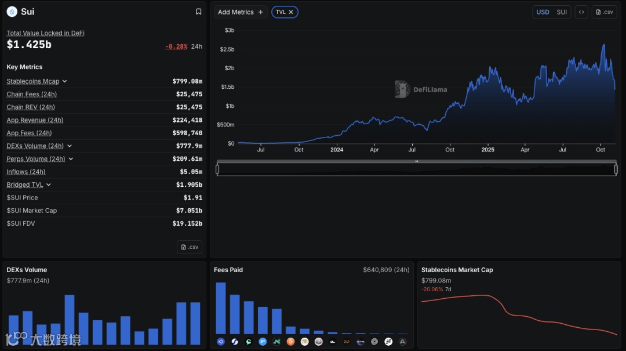Click the plus icon in Add Metrics
Viewport: 626px width, 351px height.
click(261, 12)
